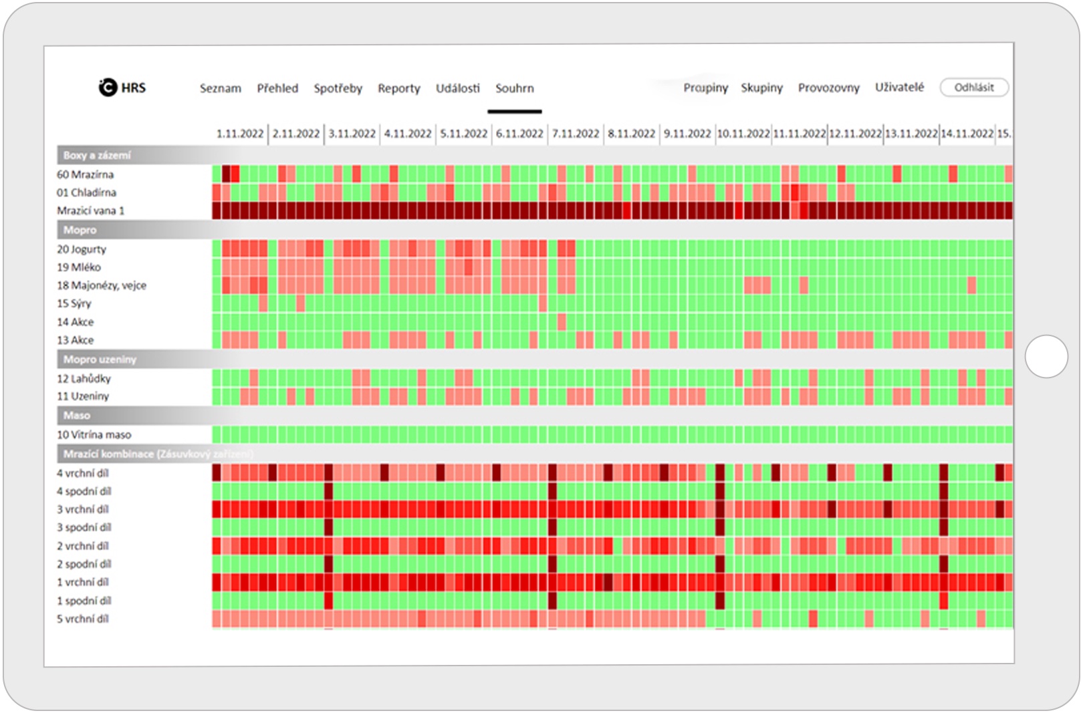Open the Události tab
1083x713 pixels.
(x=457, y=88)
